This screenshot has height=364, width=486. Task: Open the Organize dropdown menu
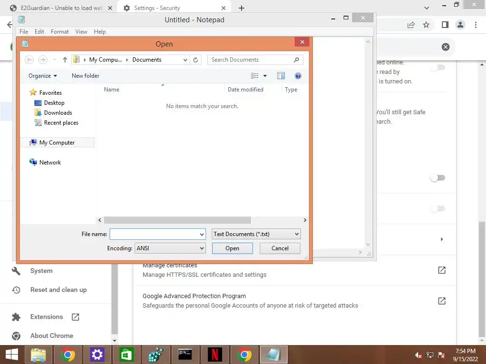[43, 76]
